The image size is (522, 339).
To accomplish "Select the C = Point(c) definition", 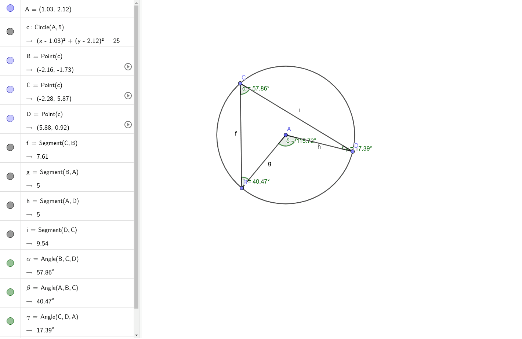I will [44, 85].
